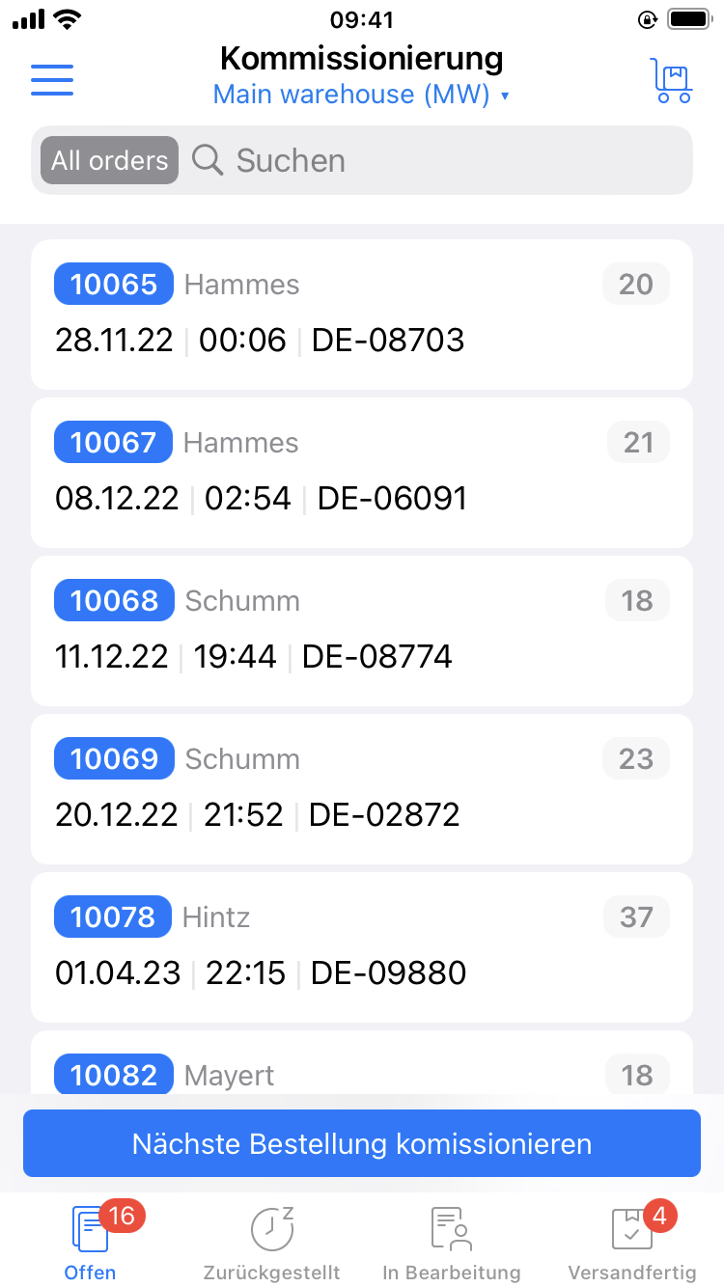The width and height of the screenshot is (724, 1287).
Task: Tap the item count 20 badge
Action: point(636,285)
